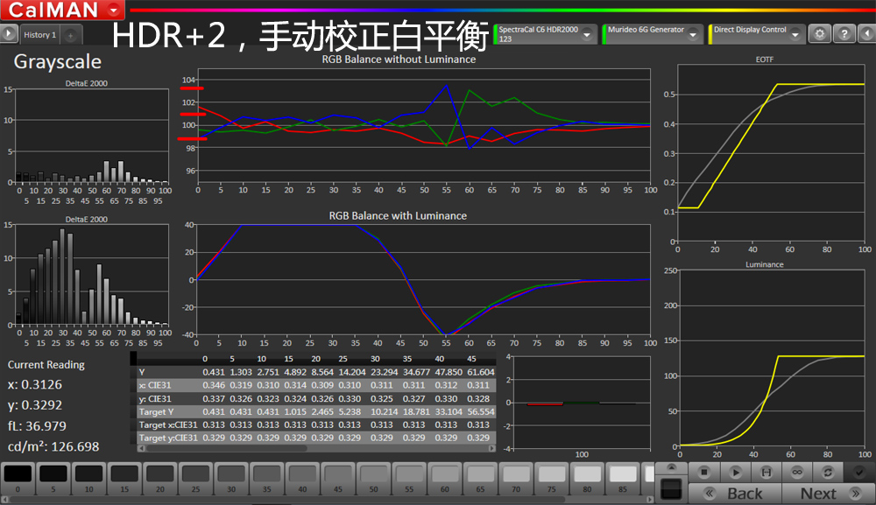Expand panel arrow at top-left corner
This screenshot has width=876, height=505.
9,34
